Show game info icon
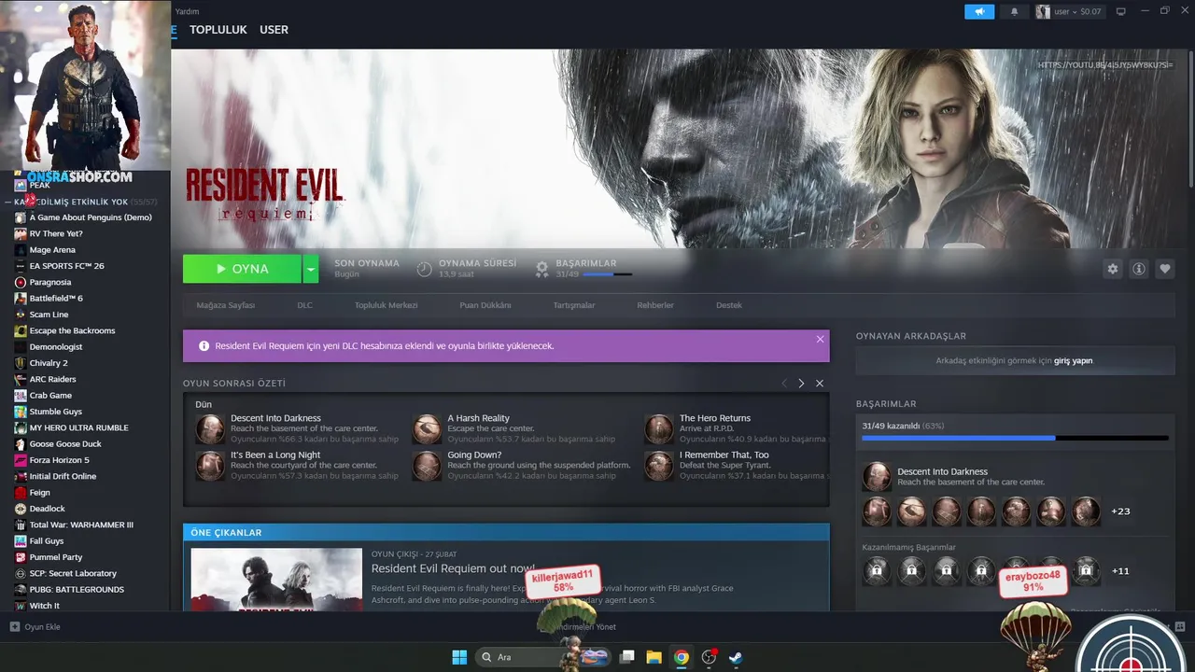 coord(1138,269)
